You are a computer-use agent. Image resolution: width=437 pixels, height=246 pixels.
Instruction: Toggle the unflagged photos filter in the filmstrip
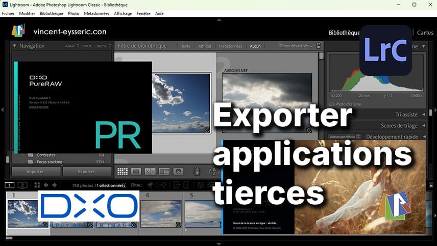tap(157, 185)
